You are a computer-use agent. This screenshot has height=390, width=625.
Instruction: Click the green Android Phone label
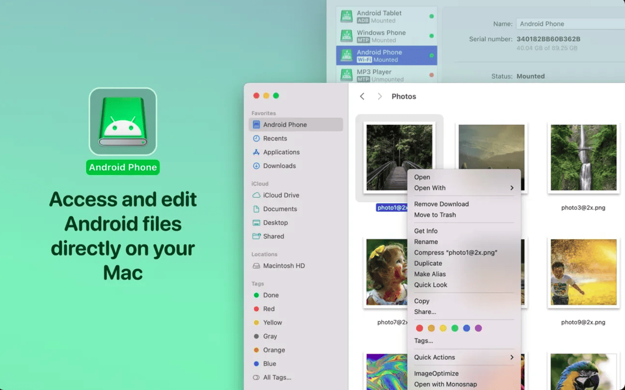tap(123, 167)
